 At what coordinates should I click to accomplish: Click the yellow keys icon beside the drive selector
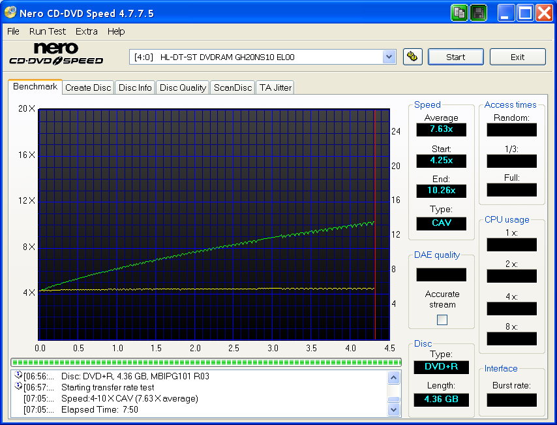click(x=412, y=57)
